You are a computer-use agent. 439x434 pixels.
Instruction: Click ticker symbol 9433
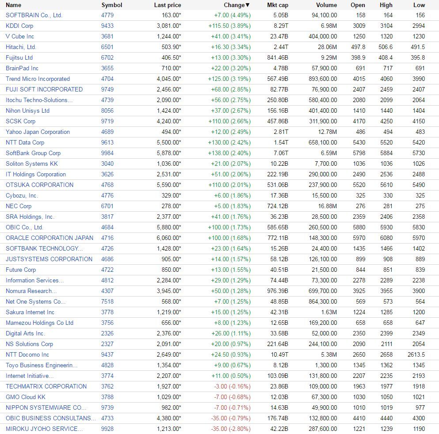107,26
